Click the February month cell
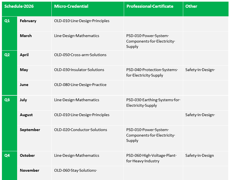The width and height of the screenshot is (231, 180). pos(28,21)
